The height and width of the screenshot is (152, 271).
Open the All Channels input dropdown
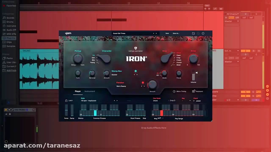coord(232,14)
